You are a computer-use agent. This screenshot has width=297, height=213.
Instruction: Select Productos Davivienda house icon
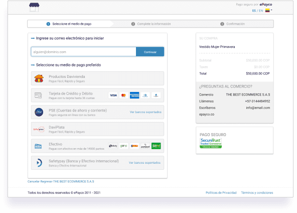click(39, 78)
